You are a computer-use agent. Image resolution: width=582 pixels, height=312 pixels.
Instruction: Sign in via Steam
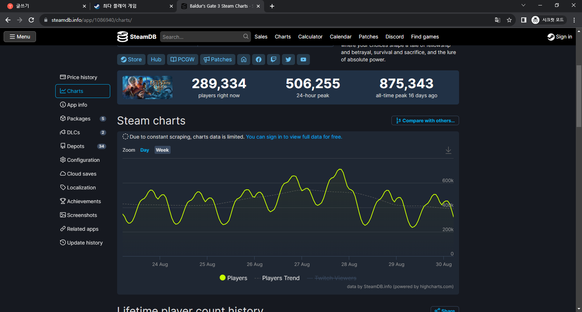[x=560, y=37]
